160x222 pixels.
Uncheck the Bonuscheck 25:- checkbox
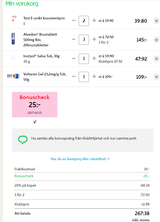tap(35, 122)
